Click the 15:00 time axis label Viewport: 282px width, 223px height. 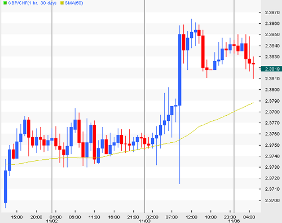pyautogui.click(x=17, y=217)
